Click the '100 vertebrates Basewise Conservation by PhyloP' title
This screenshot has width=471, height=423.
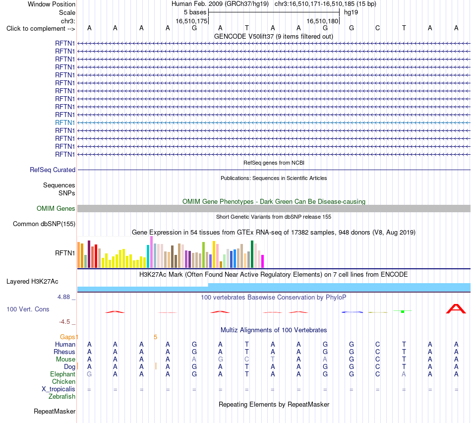274,298
